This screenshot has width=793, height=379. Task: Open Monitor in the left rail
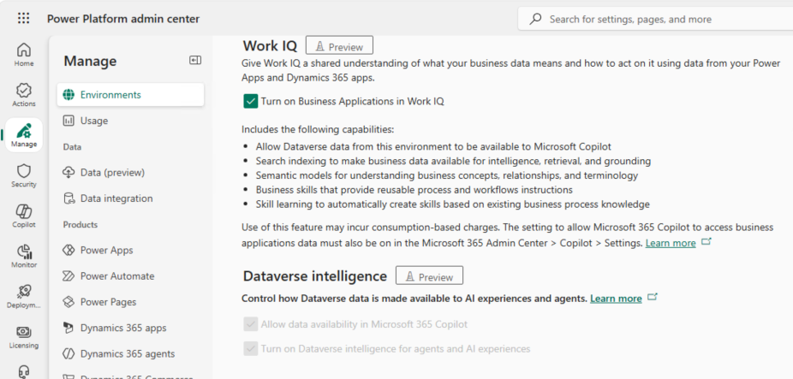[24, 256]
